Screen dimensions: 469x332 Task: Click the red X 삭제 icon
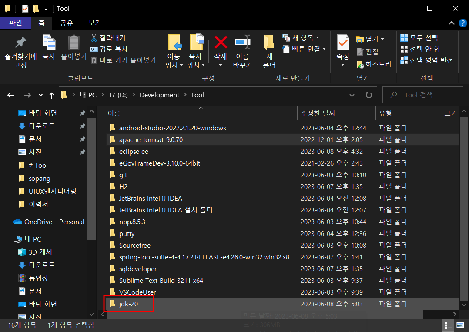click(221, 42)
